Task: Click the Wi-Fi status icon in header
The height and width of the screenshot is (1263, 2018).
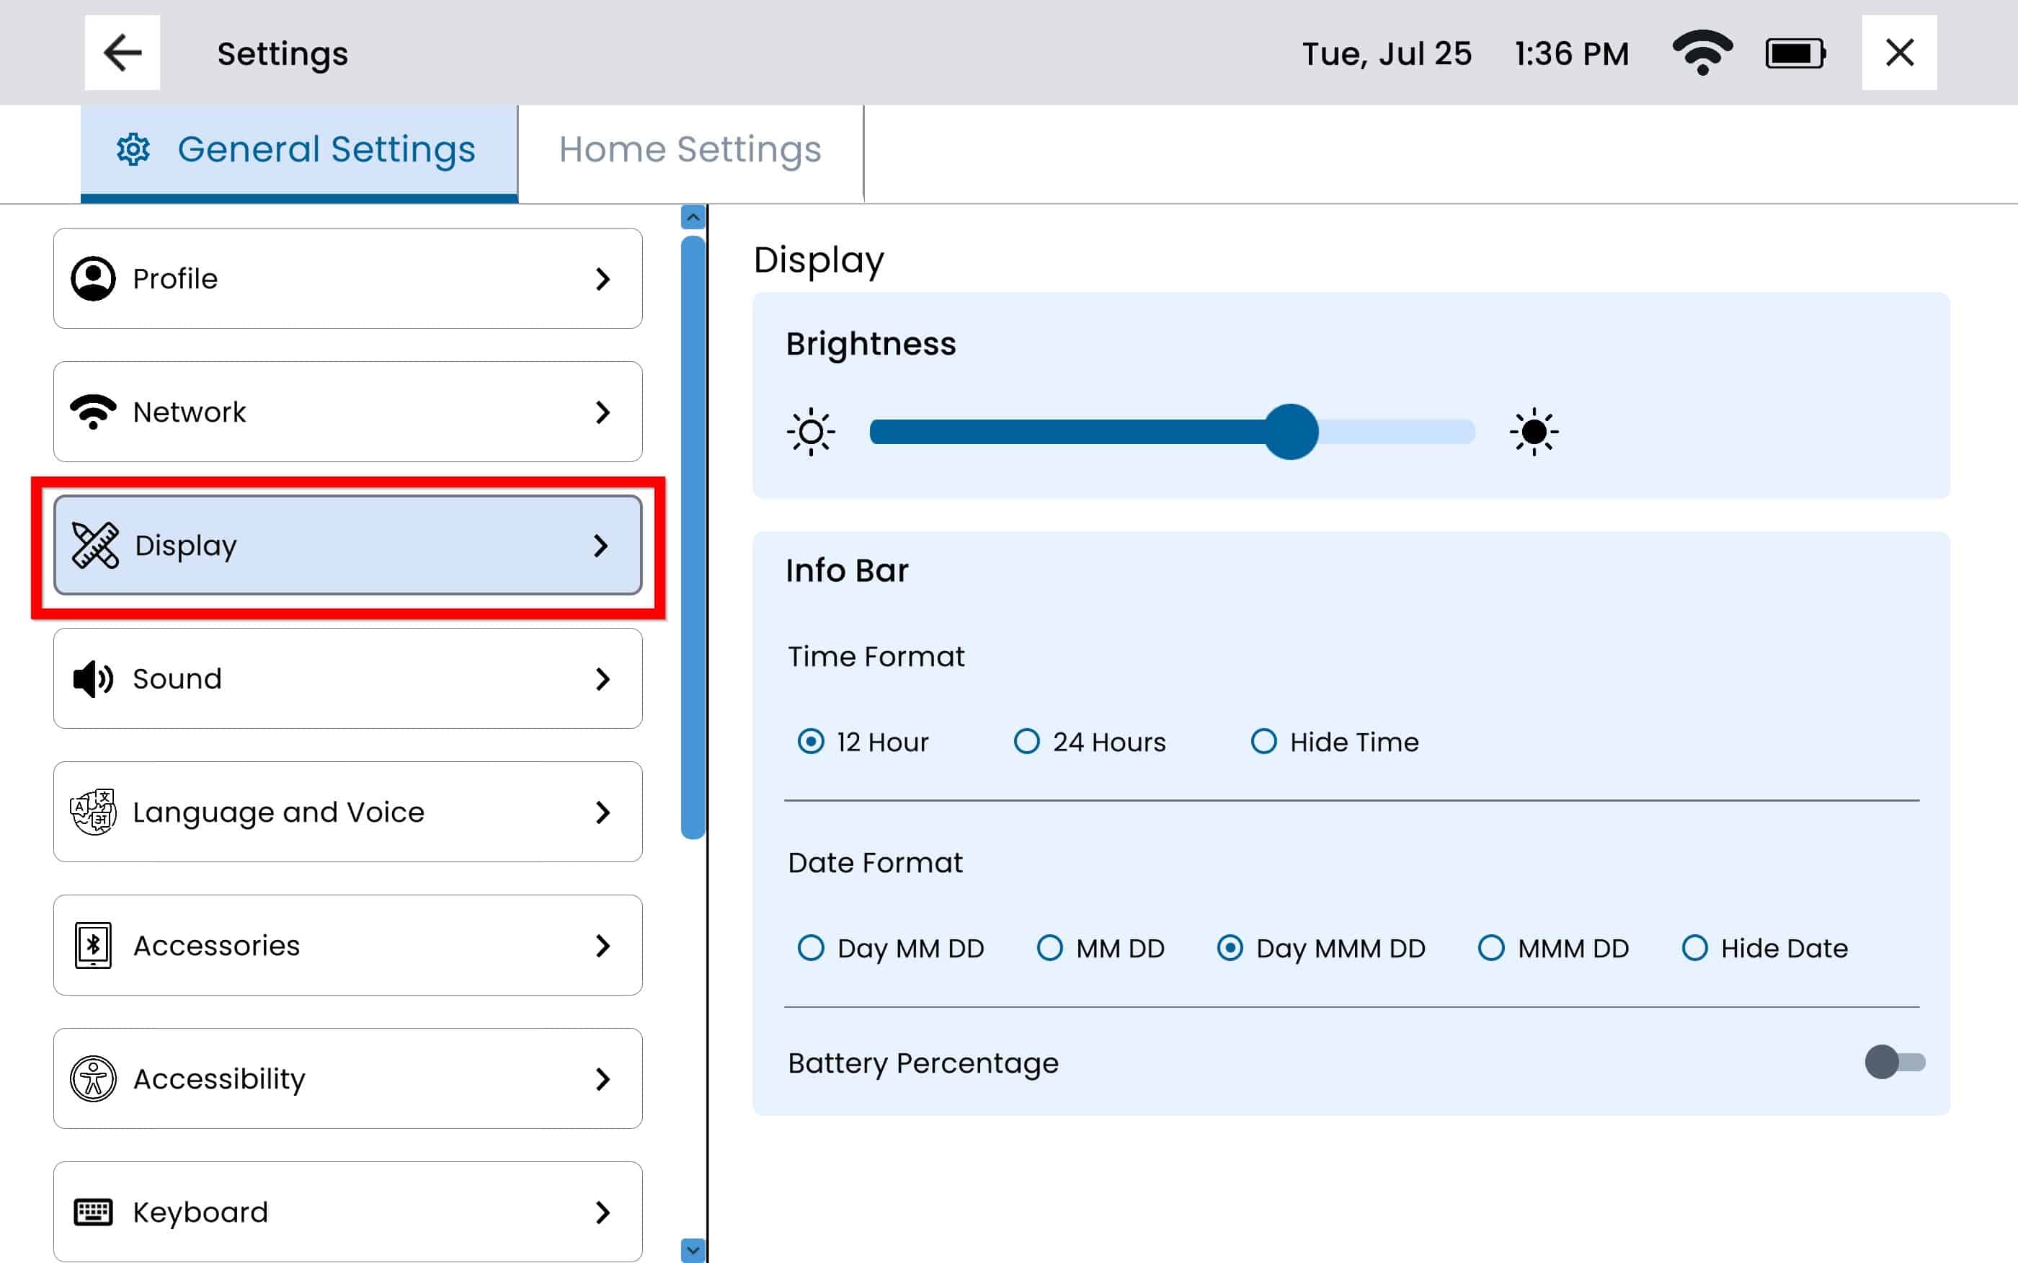Action: tap(1702, 53)
